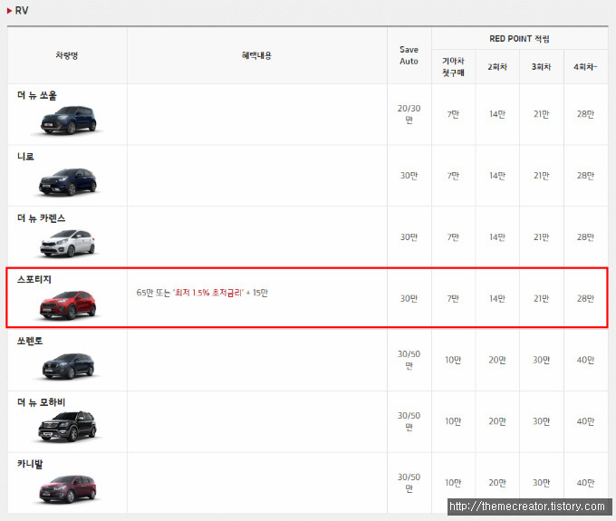Click the 스포티지 benefit text '최저 1.5% 초저금리'
Viewport: 616px width, 521px height.
[x=208, y=293]
